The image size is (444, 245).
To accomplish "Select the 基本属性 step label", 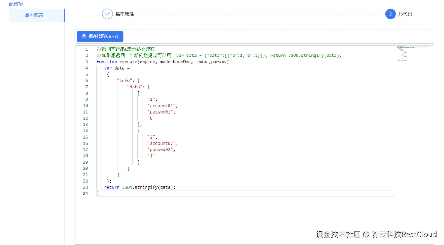I will (x=124, y=14).
